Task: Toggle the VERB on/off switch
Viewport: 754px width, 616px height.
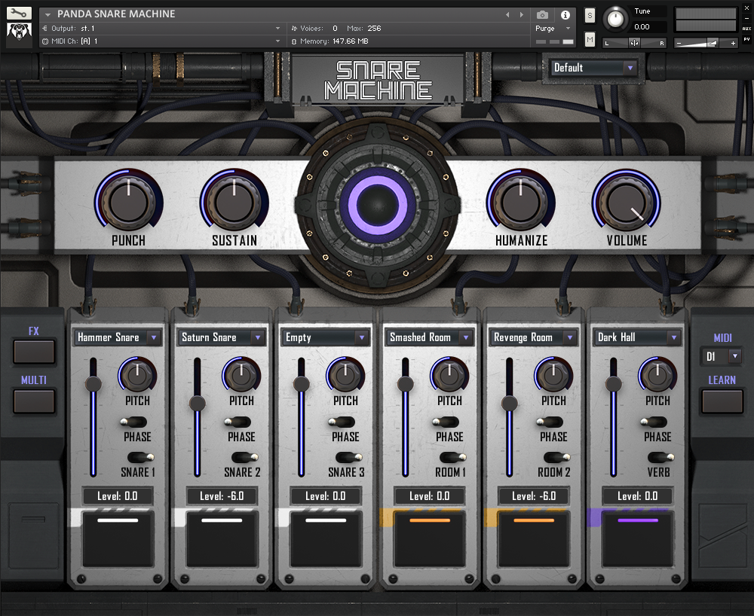Action: (x=661, y=457)
